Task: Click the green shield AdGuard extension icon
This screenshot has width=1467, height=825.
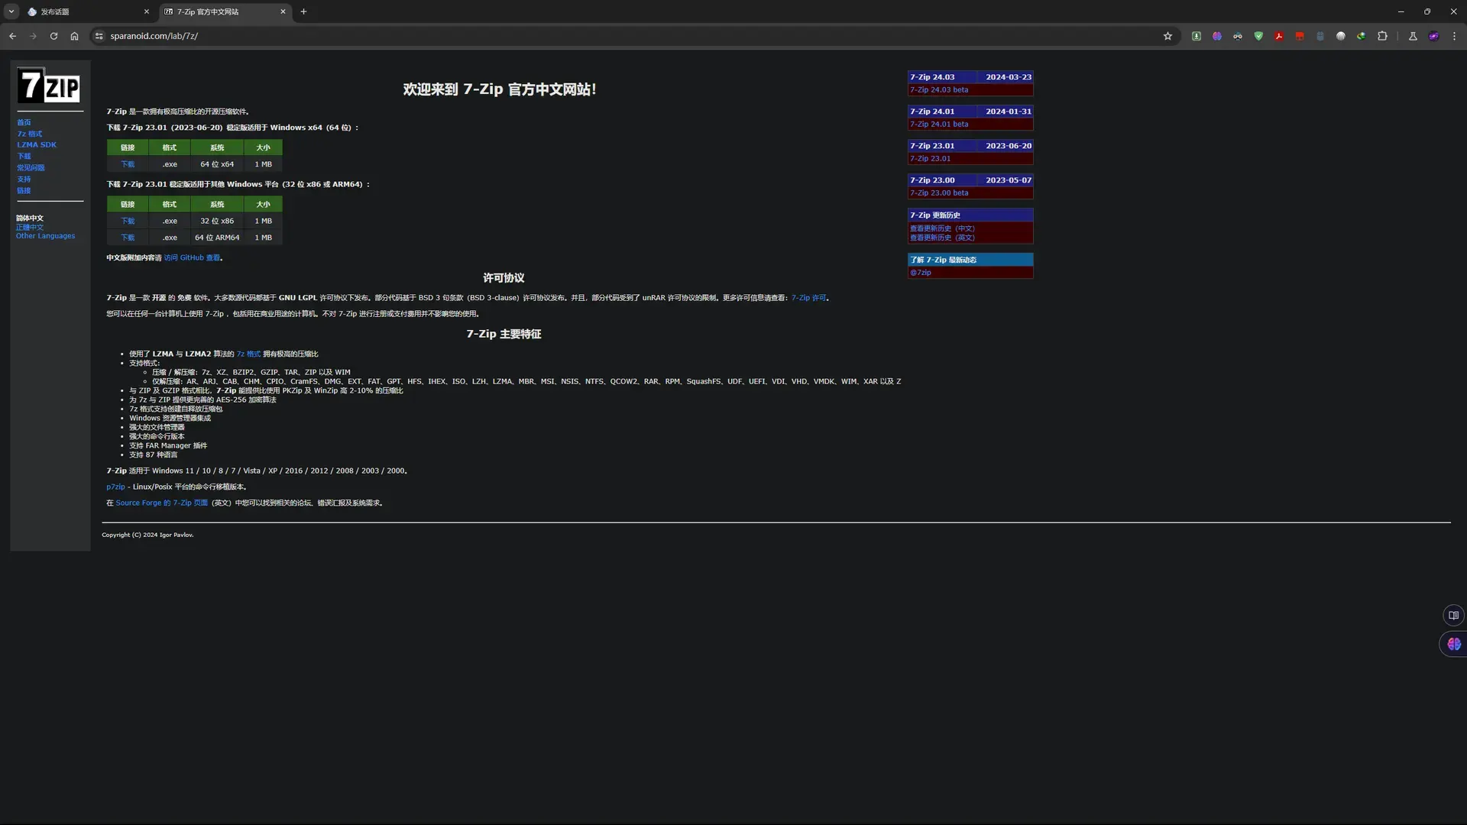Action: point(1258,36)
